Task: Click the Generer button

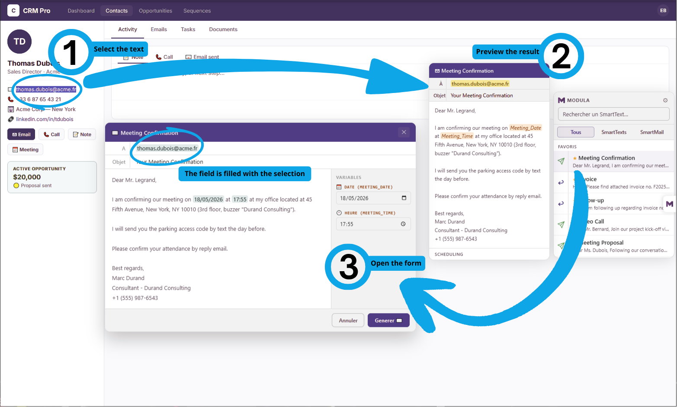Action: click(388, 320)
